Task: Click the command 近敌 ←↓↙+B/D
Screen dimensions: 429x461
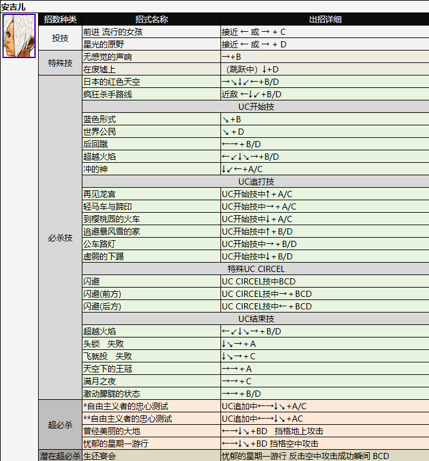Action: point(252,94)
